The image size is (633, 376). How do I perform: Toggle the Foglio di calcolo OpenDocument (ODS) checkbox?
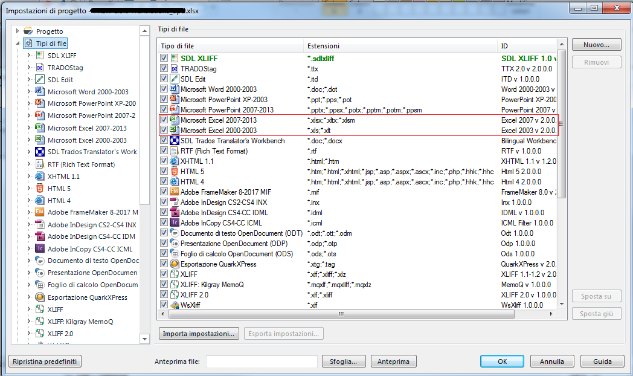164,254
